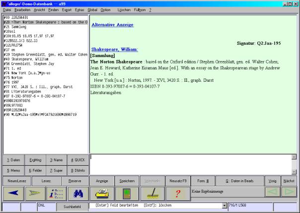The height and width of the screenshot is (213, 300).
Task: Click the red question mark help icon
Action: [x=178, y=194]
